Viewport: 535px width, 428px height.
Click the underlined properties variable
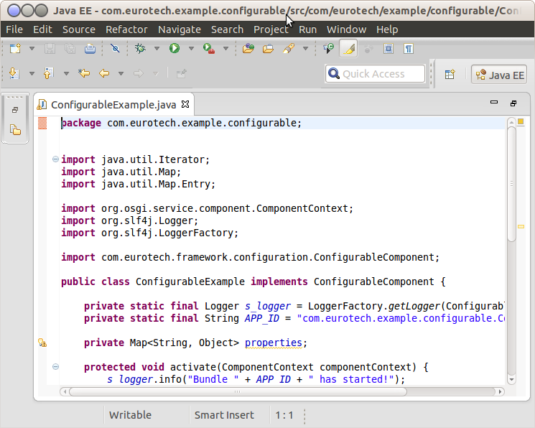click(x=274, y=343)
